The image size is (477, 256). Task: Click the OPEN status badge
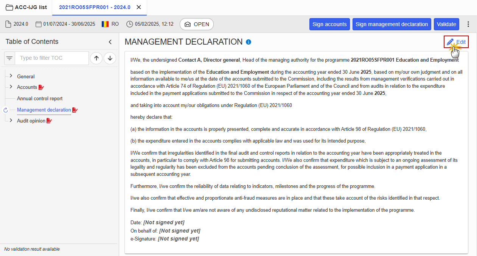[x=197, y=24]
